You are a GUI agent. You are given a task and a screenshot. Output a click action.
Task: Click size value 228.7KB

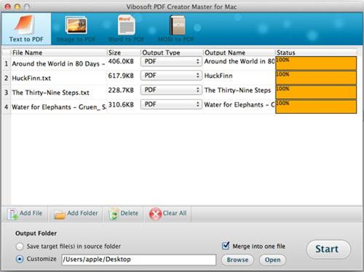(x=121, y=90)
